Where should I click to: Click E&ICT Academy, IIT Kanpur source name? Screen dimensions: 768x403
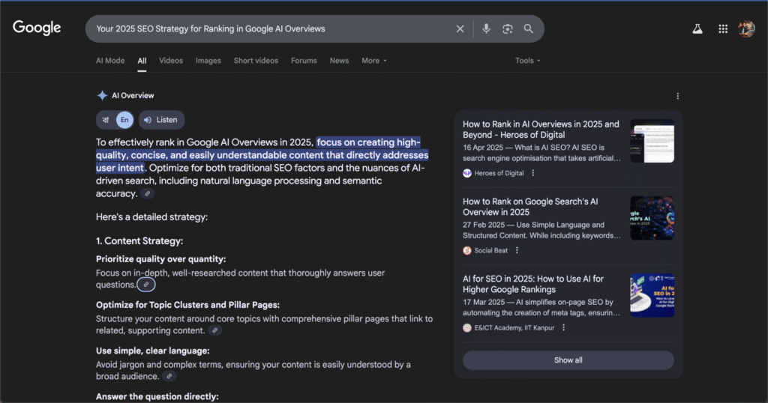click(514, 327)
